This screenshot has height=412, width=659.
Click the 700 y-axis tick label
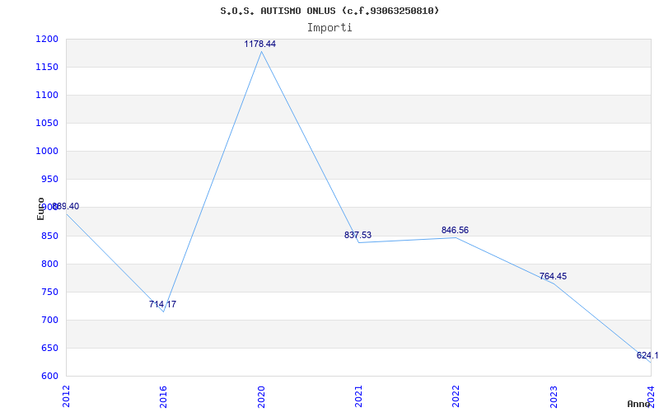(x=49, y=321)
